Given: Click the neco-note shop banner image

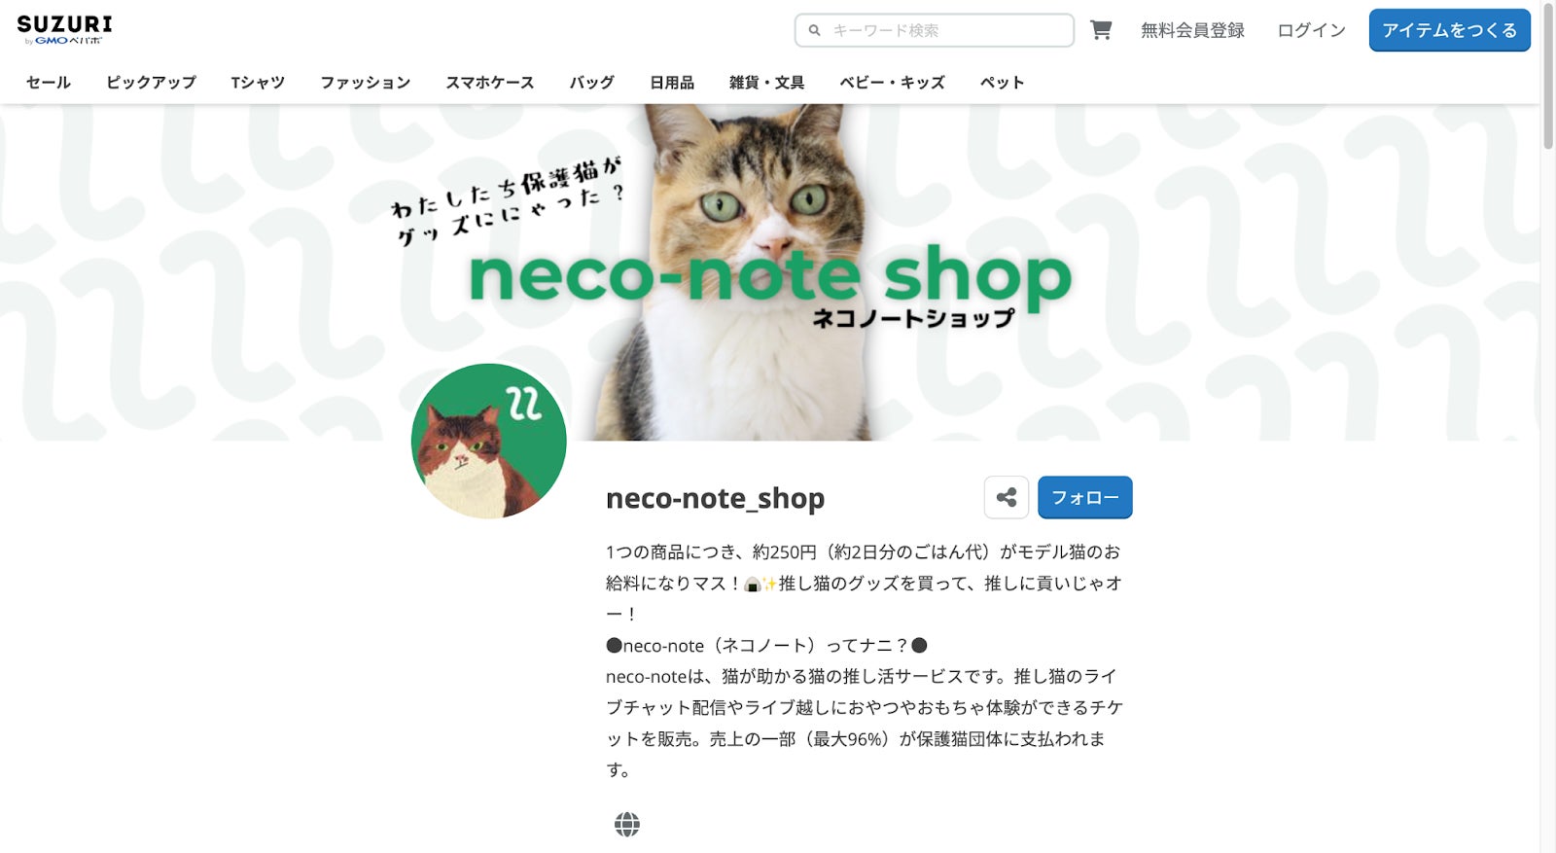Looking at the screenshot, I should coord(770,272).
